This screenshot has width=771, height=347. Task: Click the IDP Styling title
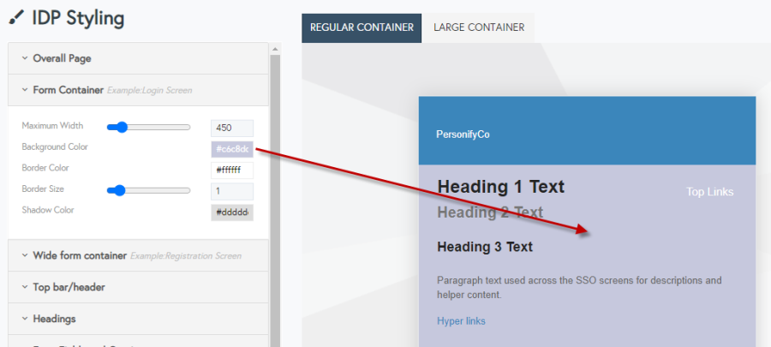tap(78, 18)
